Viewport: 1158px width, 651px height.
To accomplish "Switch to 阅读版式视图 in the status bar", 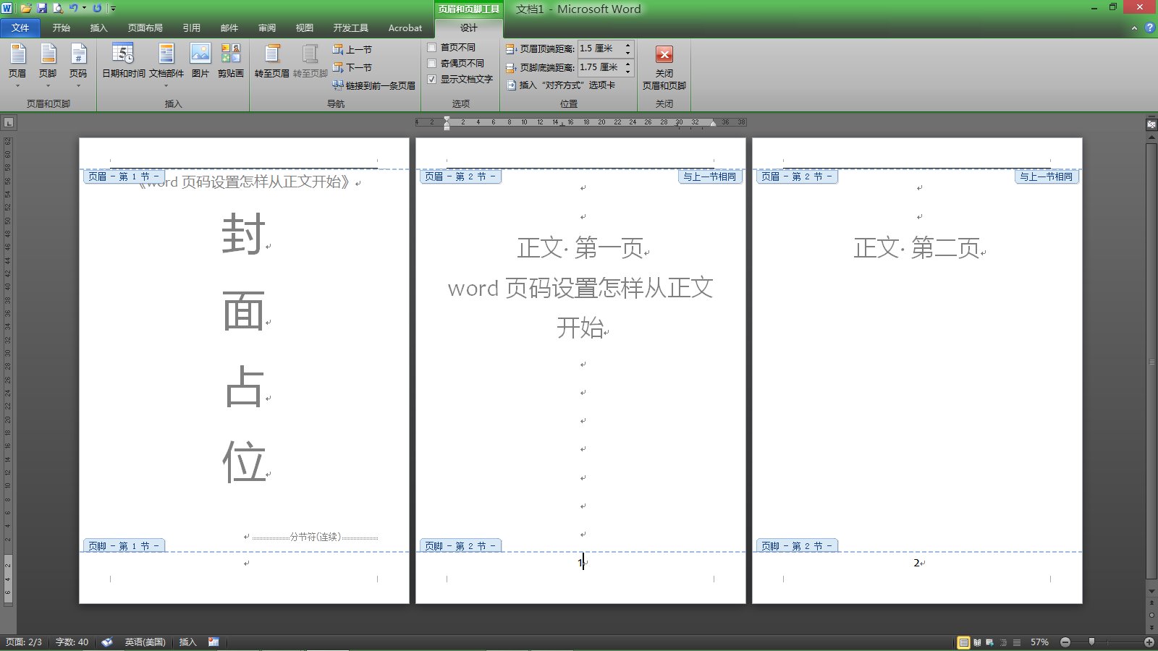I will (977, 642).
